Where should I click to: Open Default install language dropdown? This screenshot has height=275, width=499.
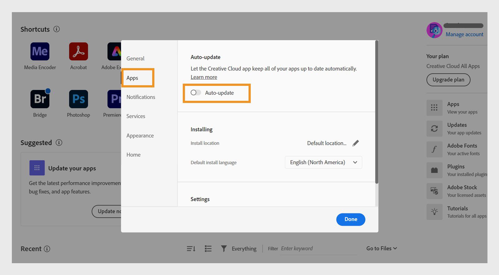point(323,162)
